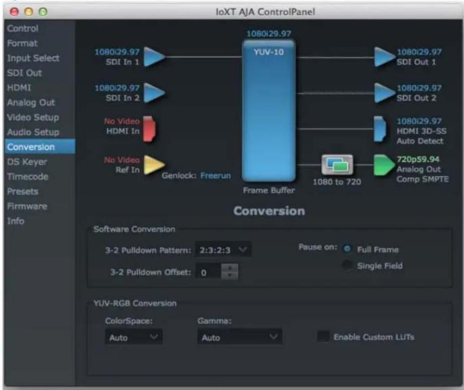Click the No Video label above Ref In
464x390 pixels.
pyautogui.click(x=122, y=160)
